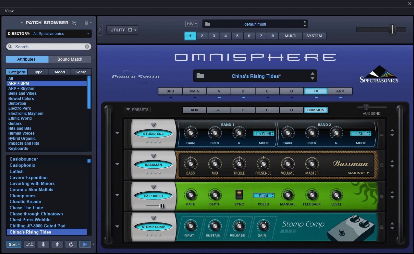Play the patch audition button
The image size is (414, 254).
(85, 244)
